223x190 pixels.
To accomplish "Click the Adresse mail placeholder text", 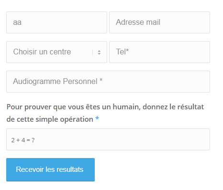I will click(x=138, y=22).
